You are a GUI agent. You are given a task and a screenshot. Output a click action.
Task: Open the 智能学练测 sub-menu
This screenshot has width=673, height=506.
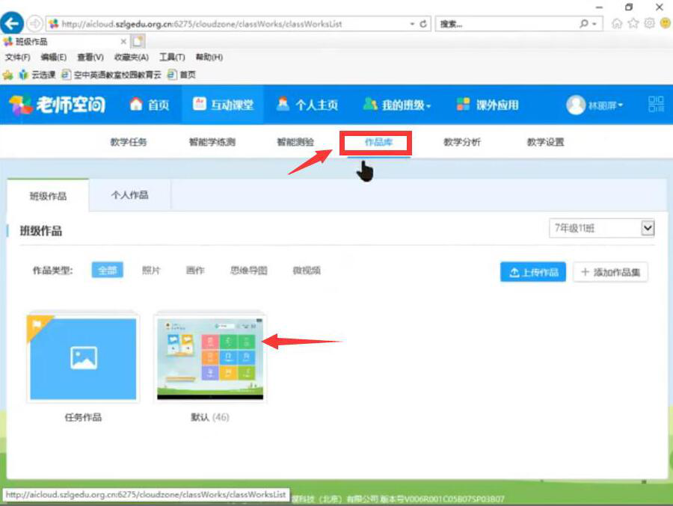tap(212, 141)
